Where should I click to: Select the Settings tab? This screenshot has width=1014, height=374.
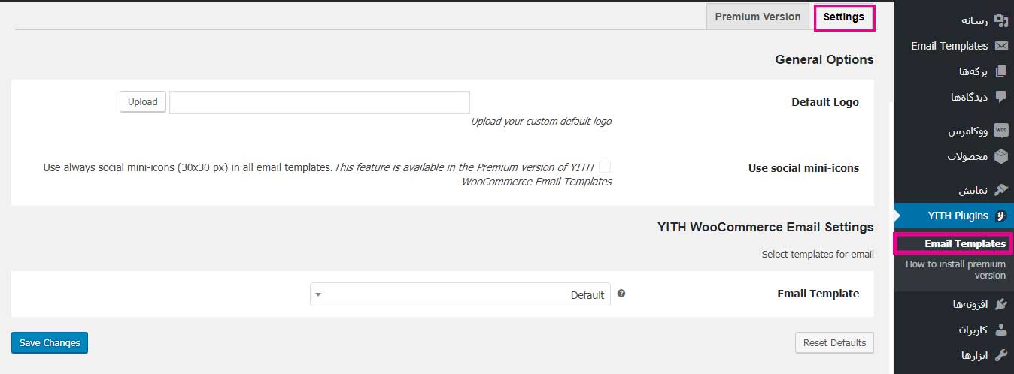click(844, 17)
